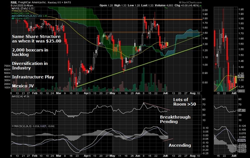The width and height of the screenshot is (250, 158).
Task: Click the 2,000 boxcars in backlog note
Action: (x=30, y=52)
